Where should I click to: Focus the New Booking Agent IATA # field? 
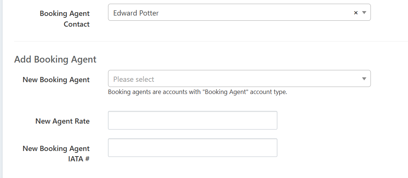pyautogui.click(x=192, y=148)
